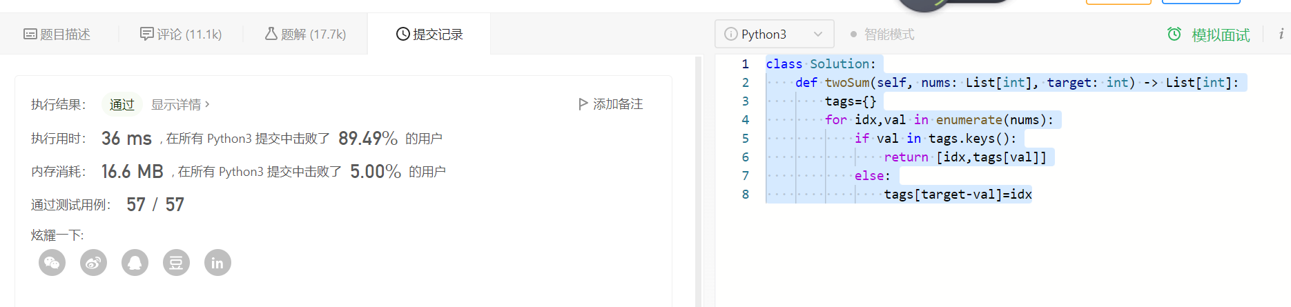The width and height of the screenshot is (1291, 307).
Task: Click the italic info icon at far right
Action: tap(1281, 34)
